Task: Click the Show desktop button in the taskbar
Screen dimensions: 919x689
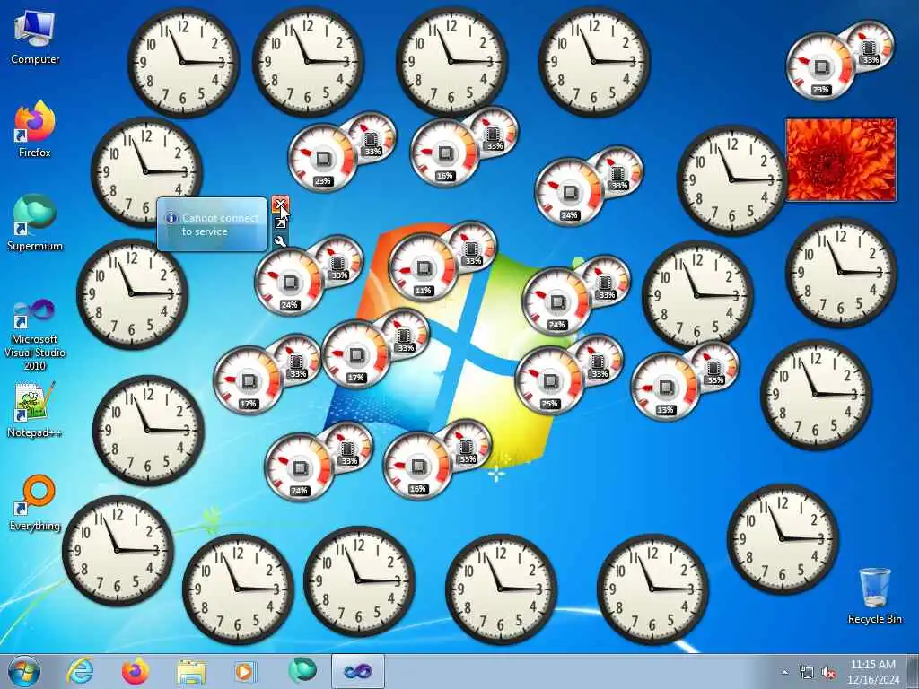Action: tap(913, 671)
